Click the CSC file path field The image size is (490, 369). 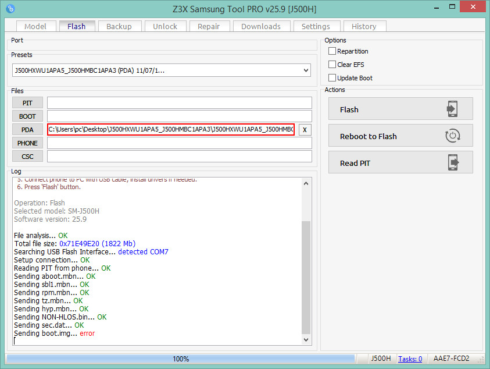[x=180, y=157]
